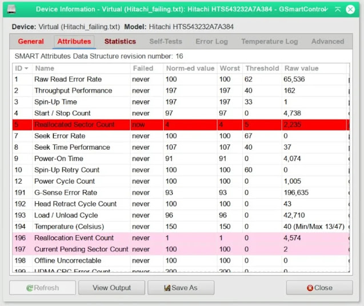Sort by the Worst column header
Image resolution: width=364 pixels, height=306 pixels.
click(230, 68)
